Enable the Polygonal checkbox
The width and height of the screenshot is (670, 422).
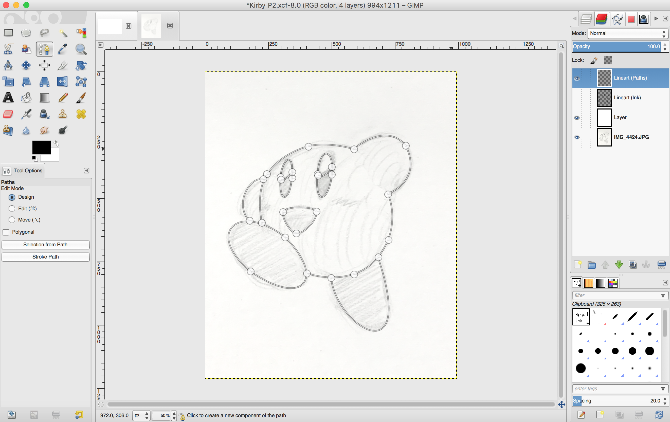point(6,232)
